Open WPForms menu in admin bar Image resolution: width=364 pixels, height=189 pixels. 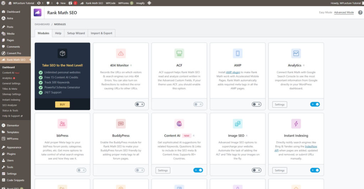pyautogui.click(x=125, y=3)
